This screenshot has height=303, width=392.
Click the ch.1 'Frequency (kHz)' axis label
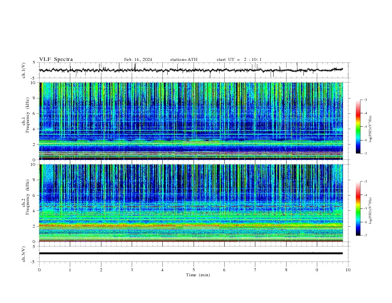(x=28, y=115)
